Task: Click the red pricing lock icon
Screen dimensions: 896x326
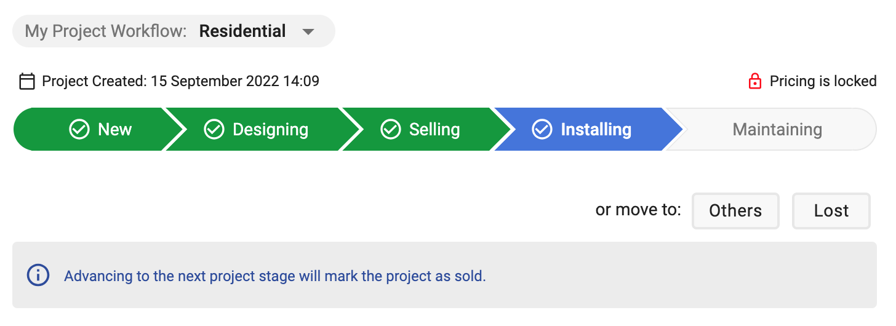Action: 755,81
